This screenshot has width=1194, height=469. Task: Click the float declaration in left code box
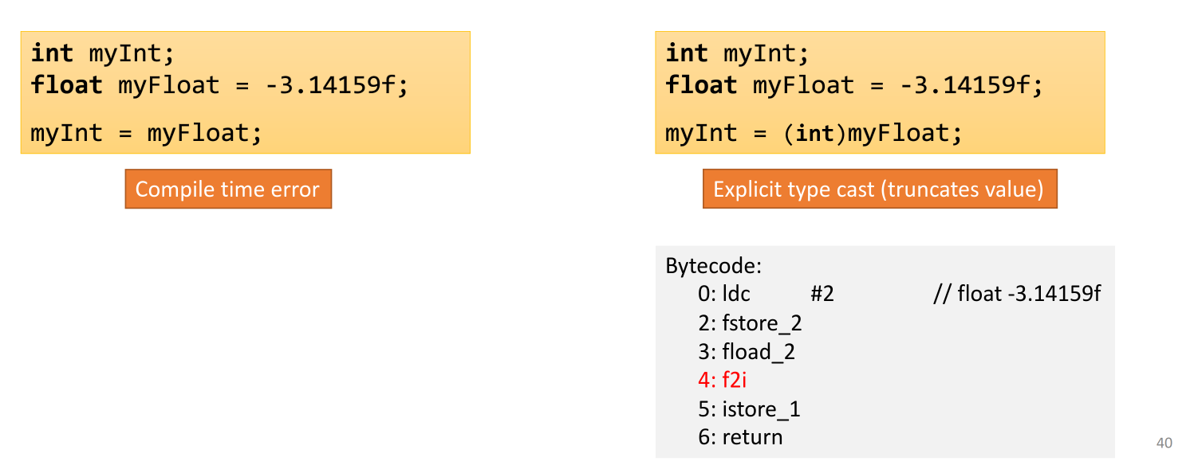pyautogui.click(x=219, y=85)
